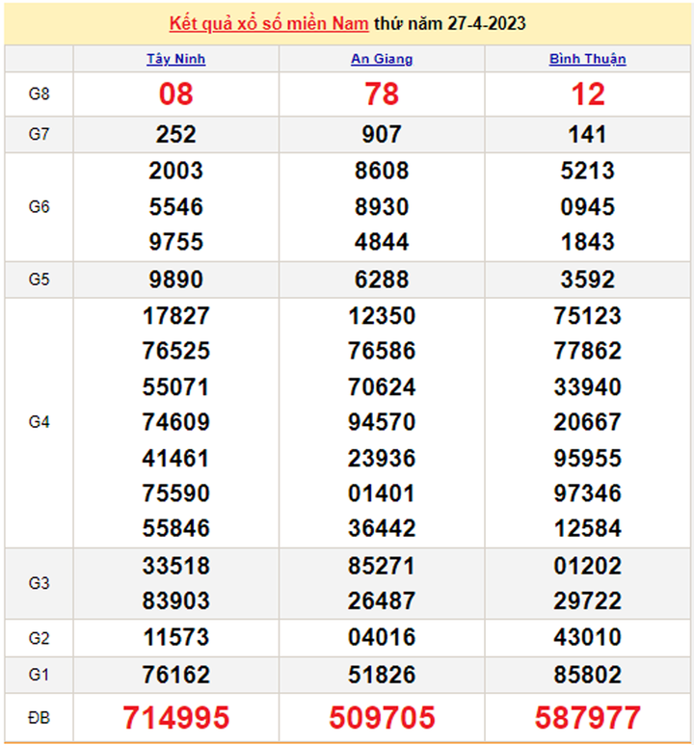The height and width of the screenshot is (745, 694).
Task: Click An Giang G8 result 78
Action: click(x=382, y=93)
